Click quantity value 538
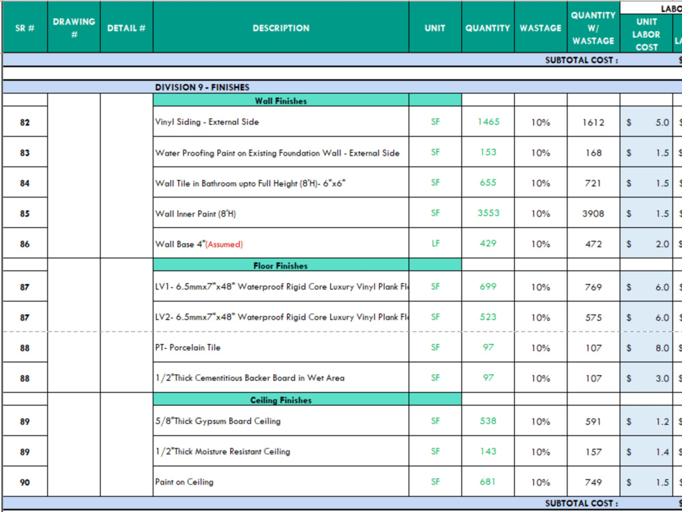682x512 pixels. pos(488,421)
